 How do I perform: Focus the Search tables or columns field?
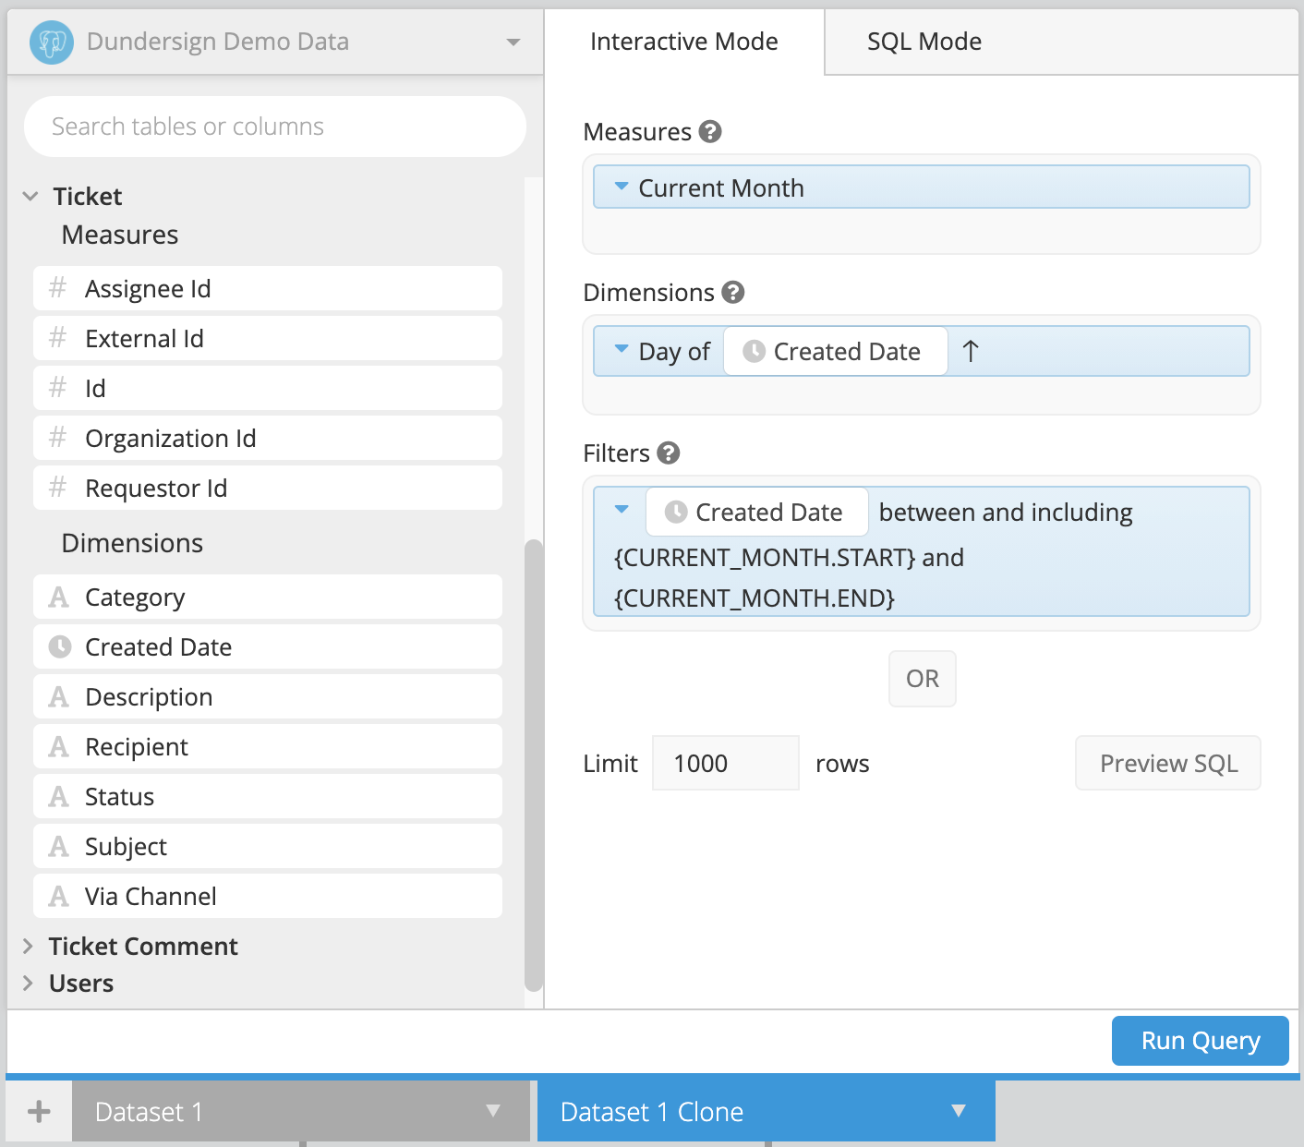click(275, 127)
